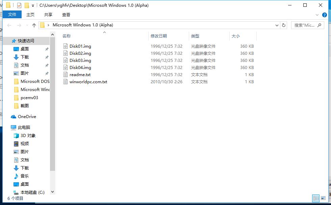This screenshot has width=331, height=205.
Task: Switch to the 共享 ribbon tab
Action: point(48,15)
